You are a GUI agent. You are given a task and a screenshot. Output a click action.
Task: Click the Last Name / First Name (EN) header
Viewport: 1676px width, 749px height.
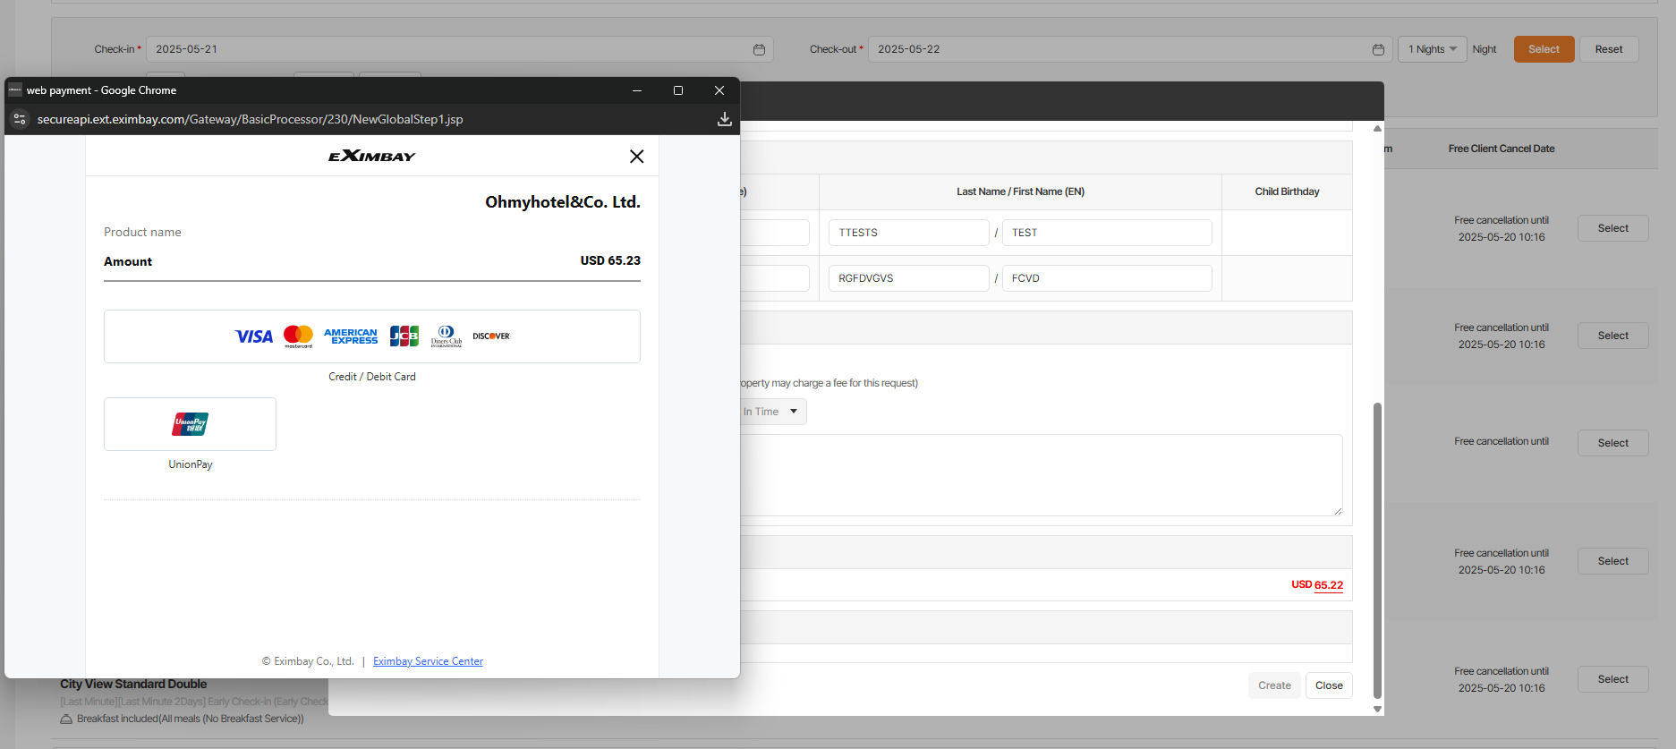pos(1020,192)
